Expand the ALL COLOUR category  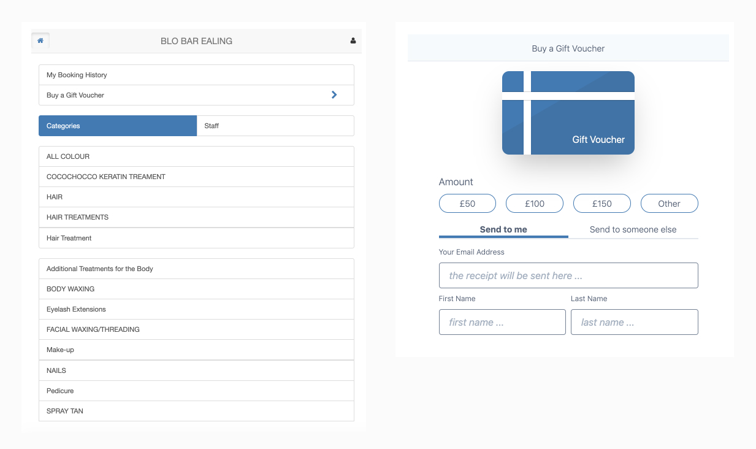pos(196,156)
